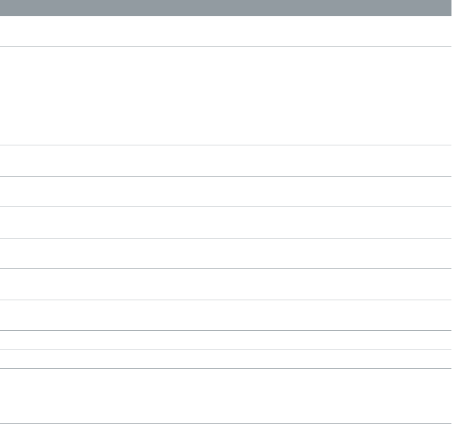Click the eighth empty table row
452x424 pixels.
226,316
